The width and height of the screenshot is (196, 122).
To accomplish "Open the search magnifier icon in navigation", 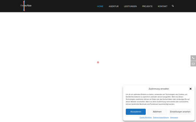I will [x=172, y=6].
